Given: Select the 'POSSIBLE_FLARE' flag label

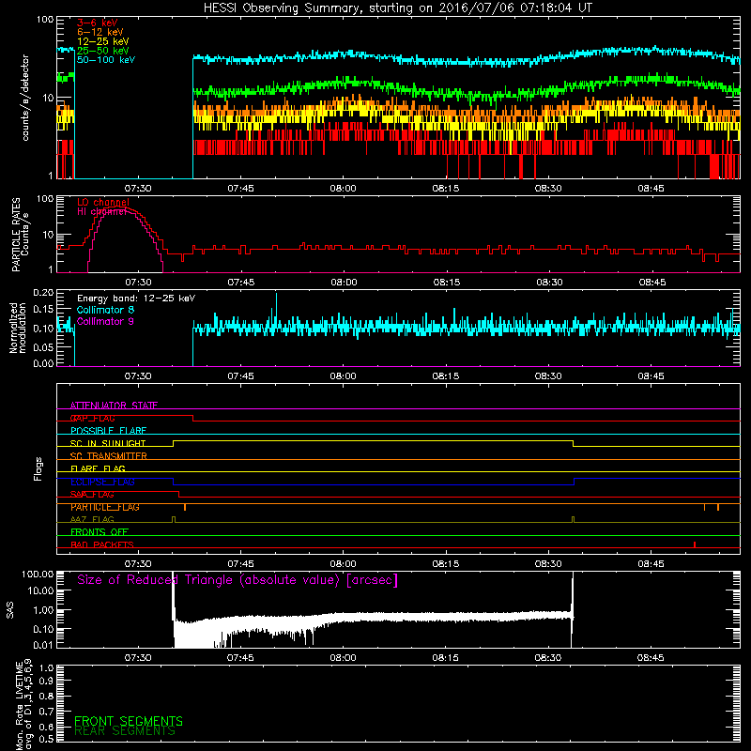Looking at the screenshot, I should (108, 431).
